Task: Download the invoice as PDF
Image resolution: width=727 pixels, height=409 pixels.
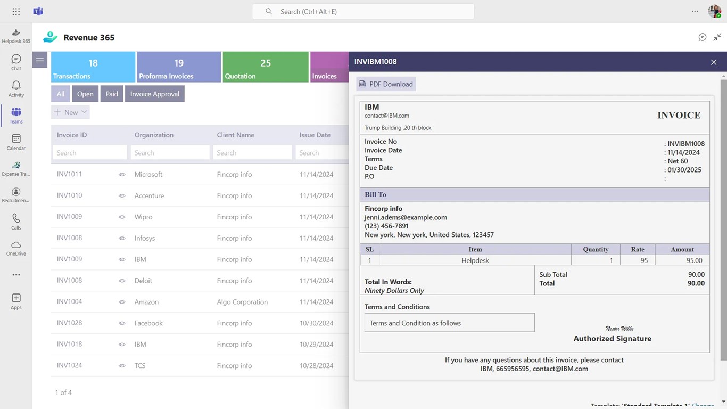Action: pyautogui.click(x=386, y=84)
